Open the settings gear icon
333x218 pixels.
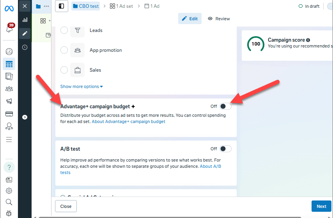pyautogui.click(x=9, y=191)
